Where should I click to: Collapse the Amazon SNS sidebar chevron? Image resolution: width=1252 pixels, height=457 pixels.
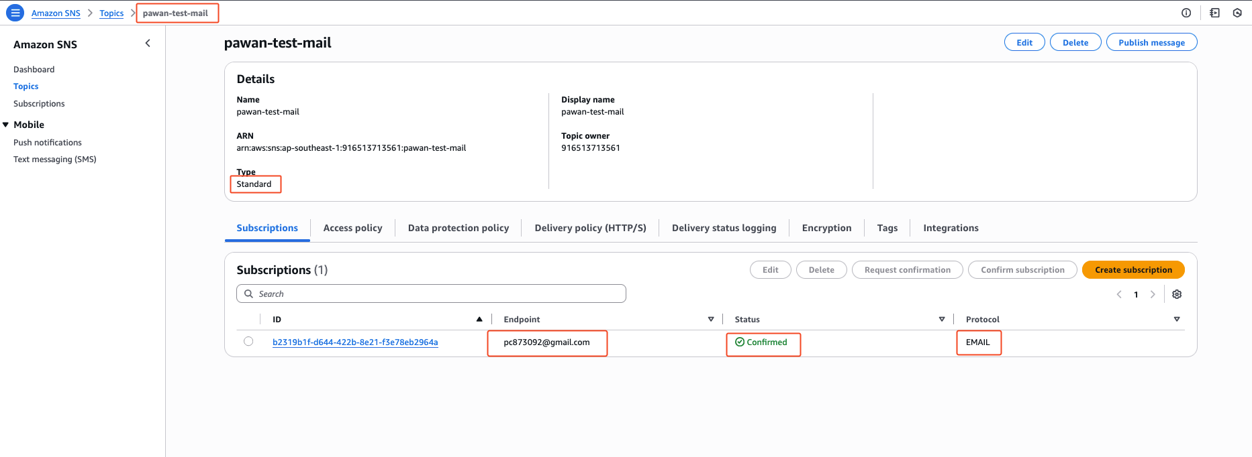(148, 44)
